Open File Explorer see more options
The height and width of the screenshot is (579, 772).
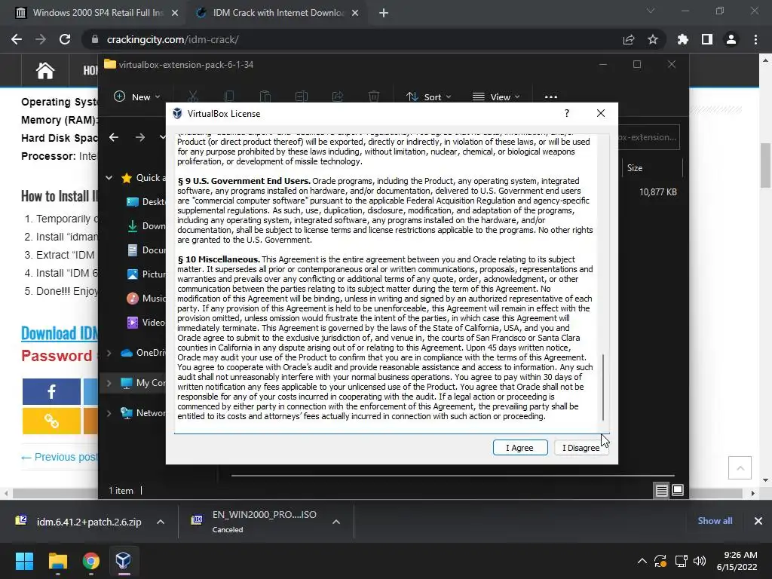point(551,97)
